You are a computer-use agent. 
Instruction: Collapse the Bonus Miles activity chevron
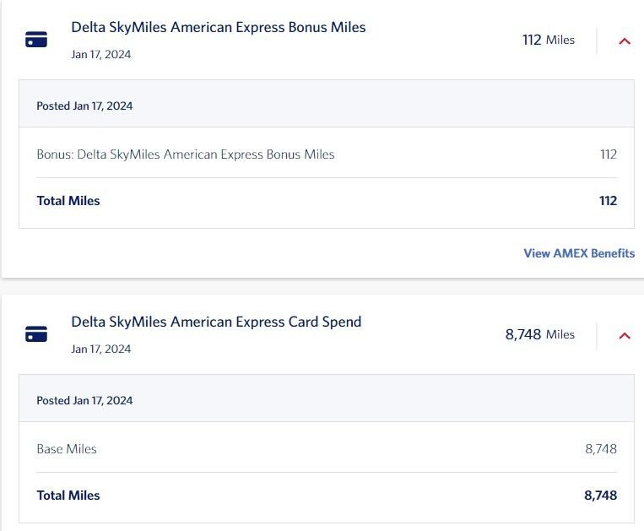(x=625, y=41)
